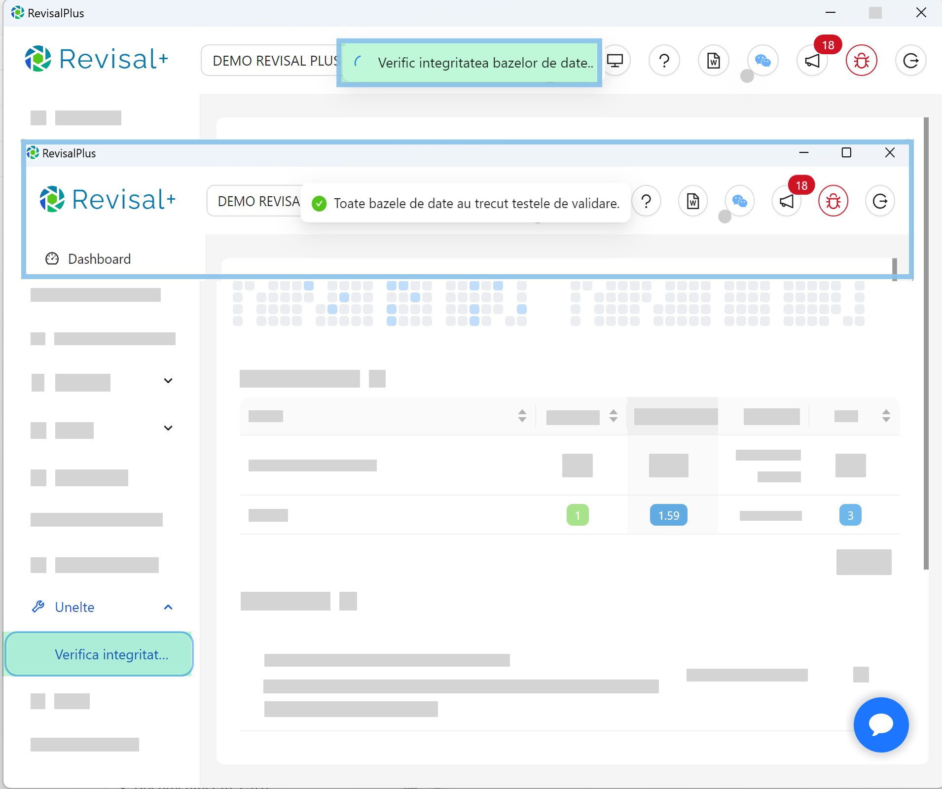Click the blue badge showing 3
The height and width of the screenshot is (789, 942).
click(x=850, y=515)
